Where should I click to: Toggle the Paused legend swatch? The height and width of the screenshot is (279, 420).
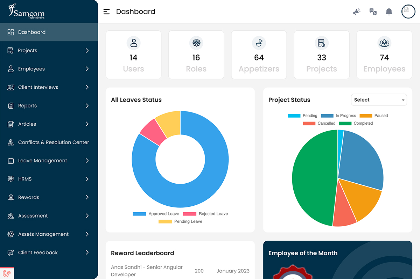click(366, 116)
